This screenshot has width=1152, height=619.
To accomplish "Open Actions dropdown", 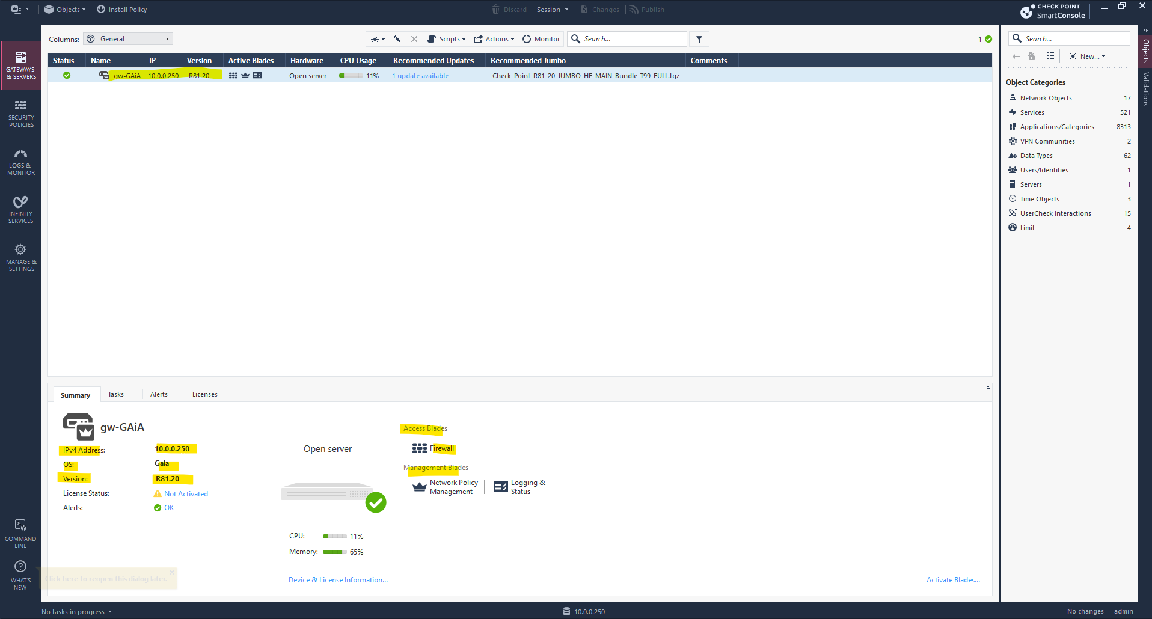I will [494, 39].
